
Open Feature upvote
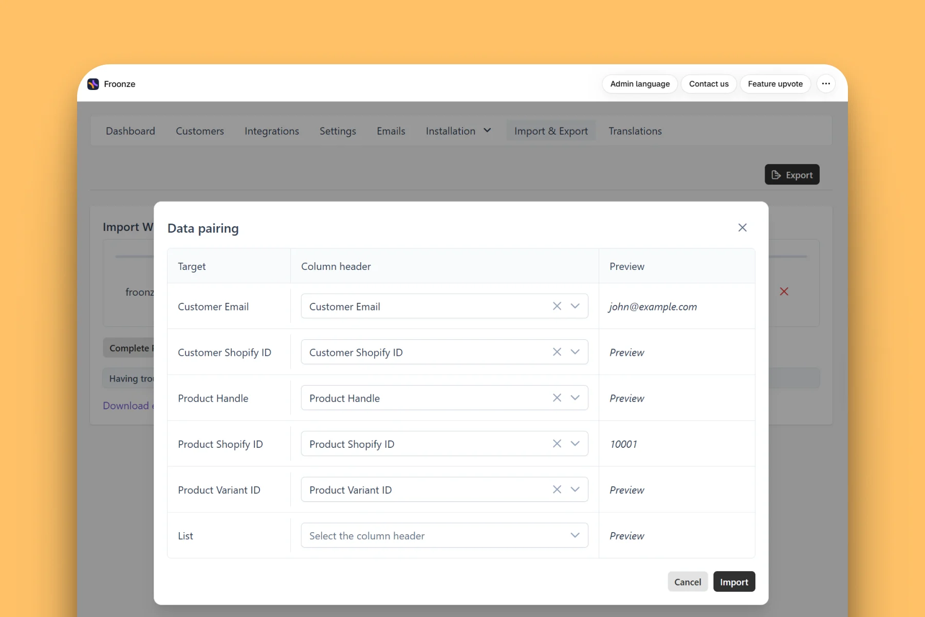(775, 84)
